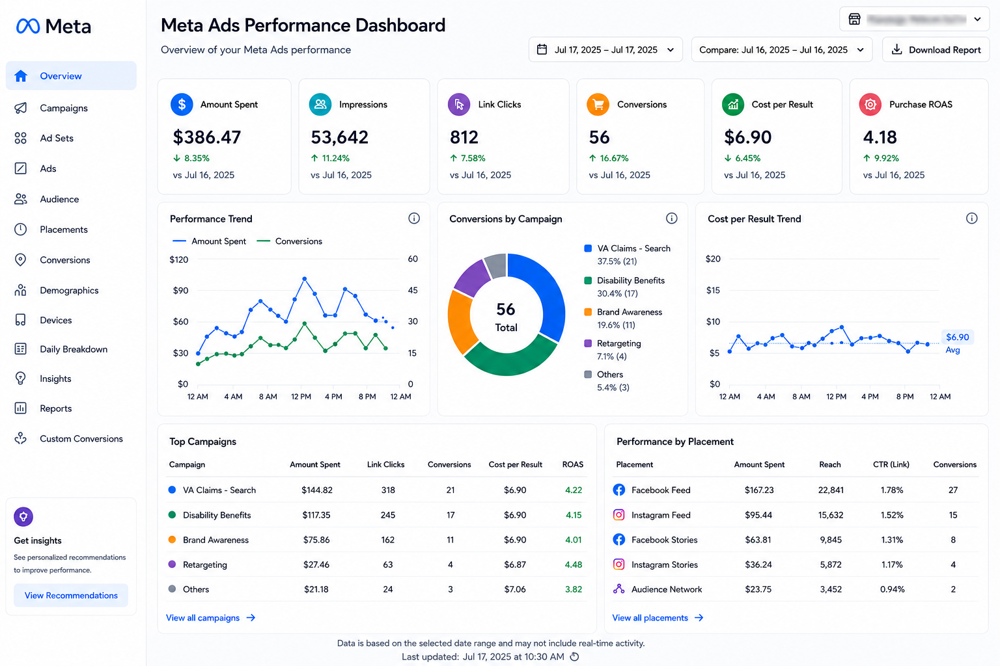Open the Jul 17, 2025 date range dropdown
Image resolution: width=1000 pixels, height=666 pixels.
pos(605,49)
